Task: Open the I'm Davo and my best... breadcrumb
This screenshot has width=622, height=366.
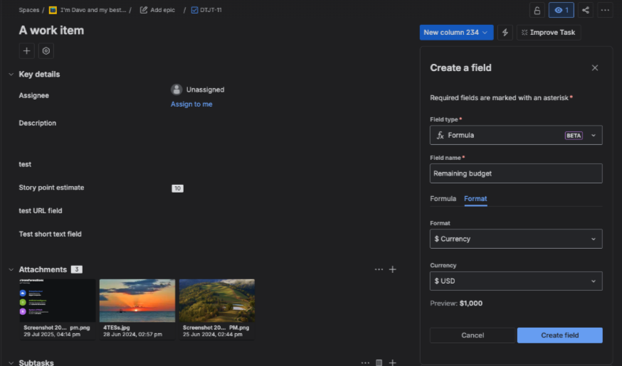Action: tap(88, 10)
